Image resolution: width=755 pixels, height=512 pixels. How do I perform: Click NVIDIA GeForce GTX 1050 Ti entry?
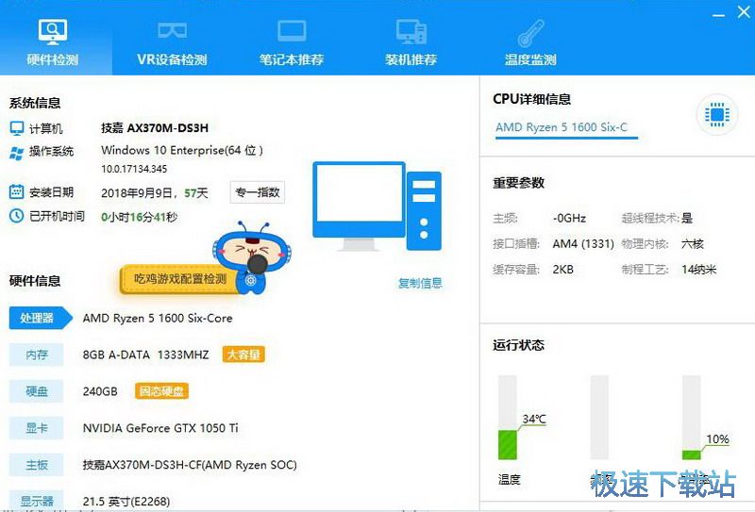[160, 428]
